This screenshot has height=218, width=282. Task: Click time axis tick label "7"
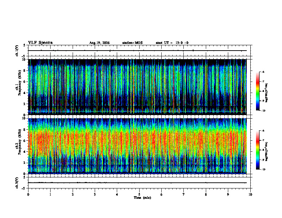tap(184, 194)
